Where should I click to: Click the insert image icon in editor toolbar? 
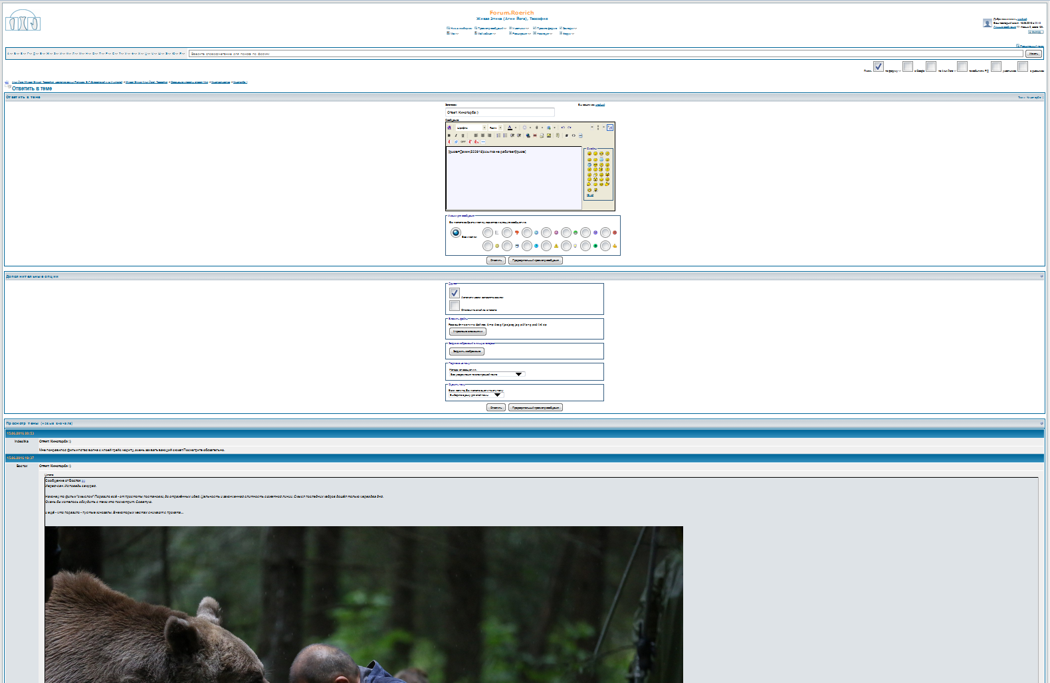(x=549, y=136)
